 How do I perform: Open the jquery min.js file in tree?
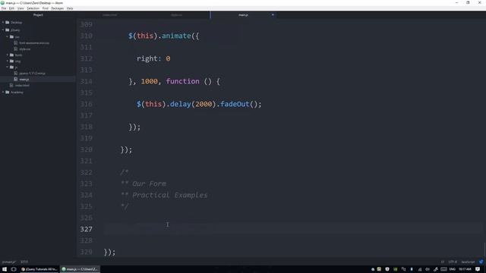click(32, 74)
